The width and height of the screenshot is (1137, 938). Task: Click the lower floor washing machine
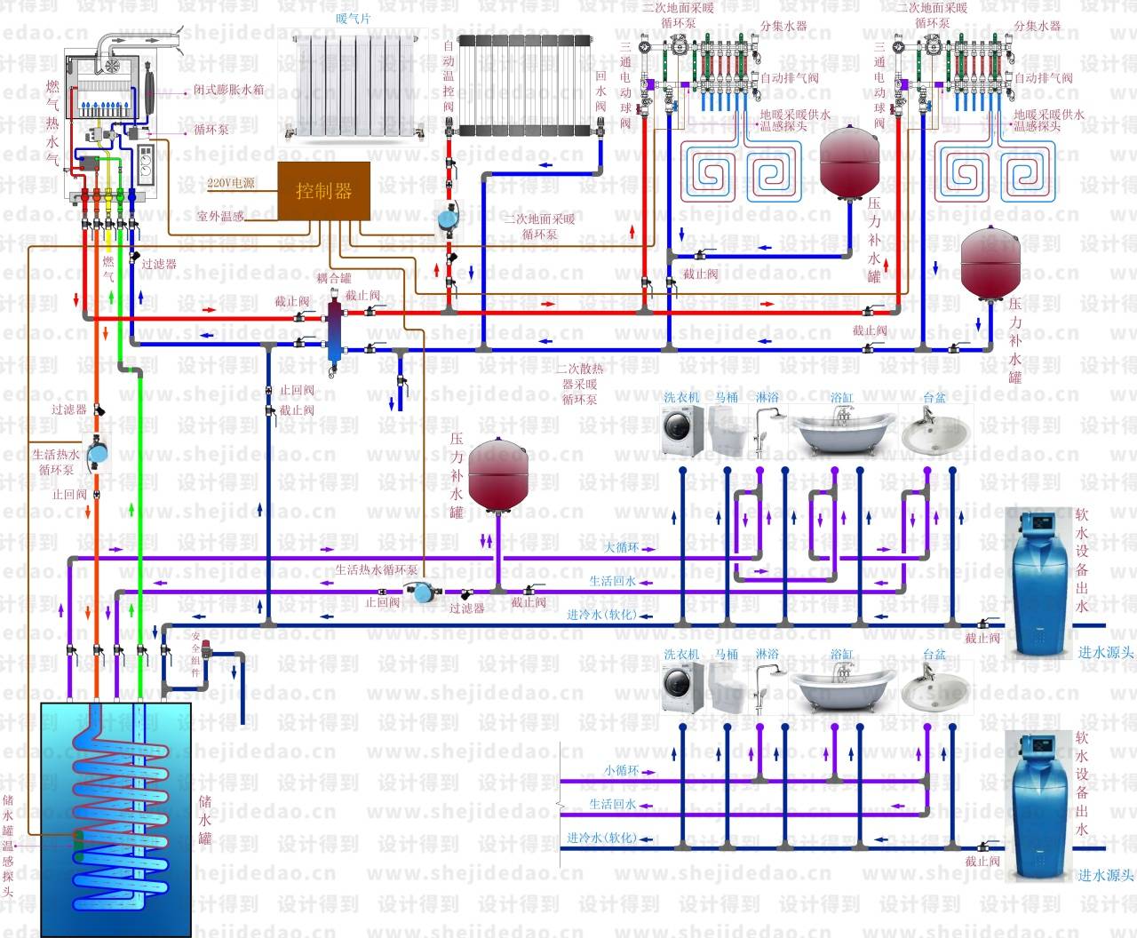[x=684, y=688]
